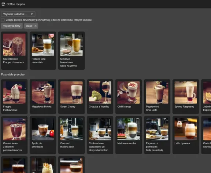Click the coffee cup icon in header
This screenshot has height=173, width=211.
click(x=3, y=4)
